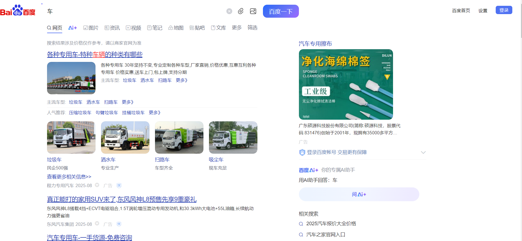
Task: Click the 百度Ai+ assistant logo
Action: [309, 170]
